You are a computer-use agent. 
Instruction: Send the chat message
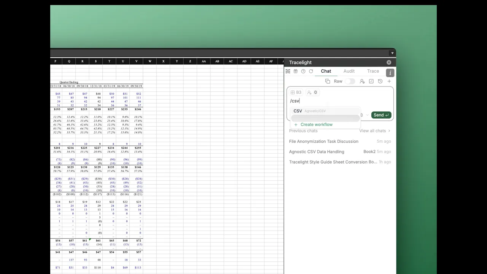[x=381, y=115]
